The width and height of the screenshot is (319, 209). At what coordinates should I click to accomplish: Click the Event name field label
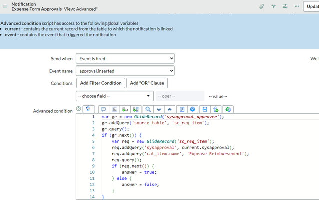(61, 71)
